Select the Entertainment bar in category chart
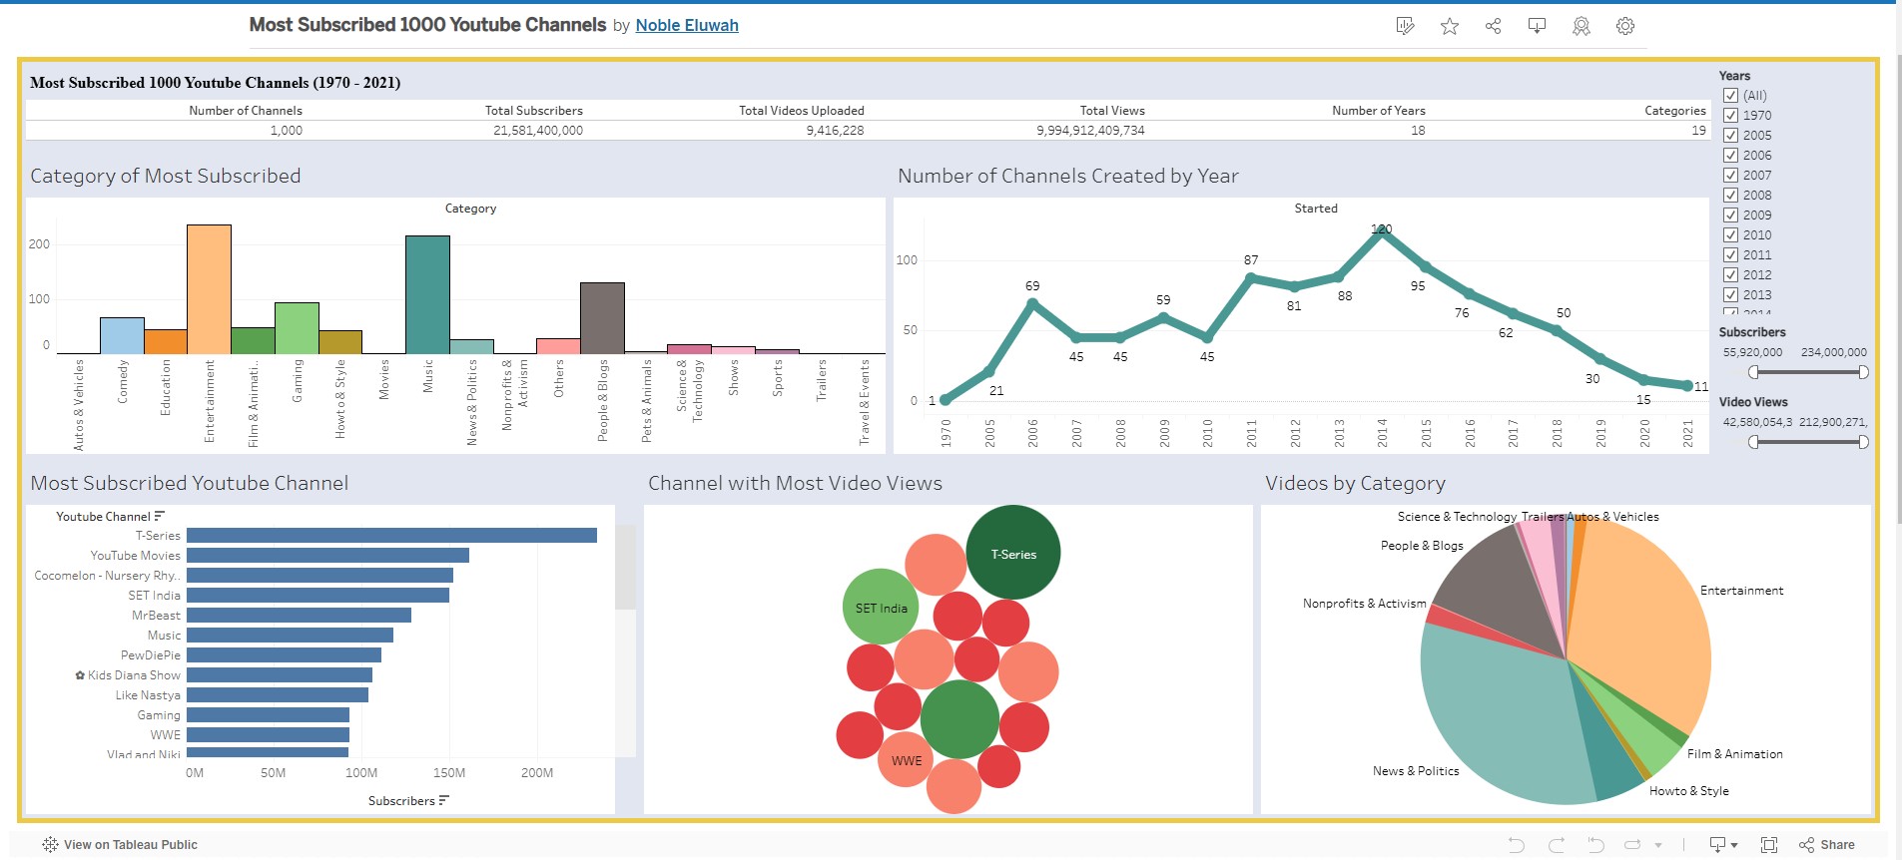1902x860 pixels. [x=209, y=289]
